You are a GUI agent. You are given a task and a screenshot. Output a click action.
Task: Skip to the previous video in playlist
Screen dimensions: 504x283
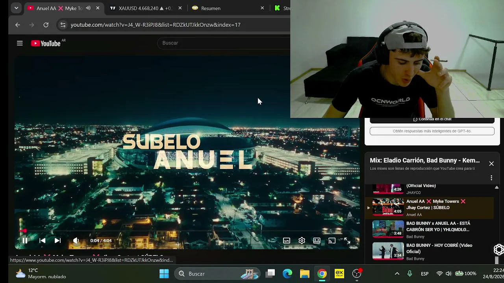tap(42, 241)
